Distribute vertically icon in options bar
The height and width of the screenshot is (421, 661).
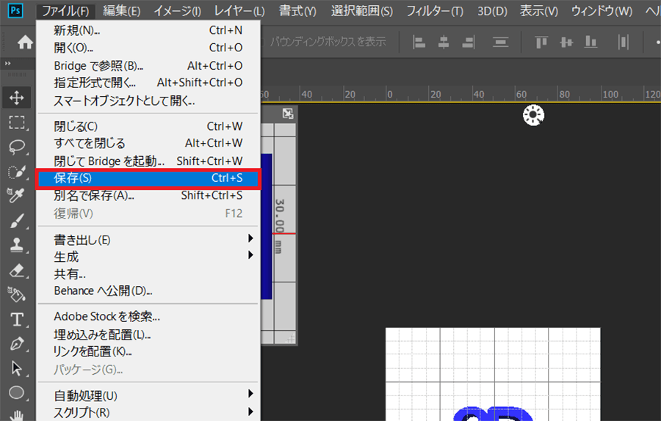pos(500,42)
